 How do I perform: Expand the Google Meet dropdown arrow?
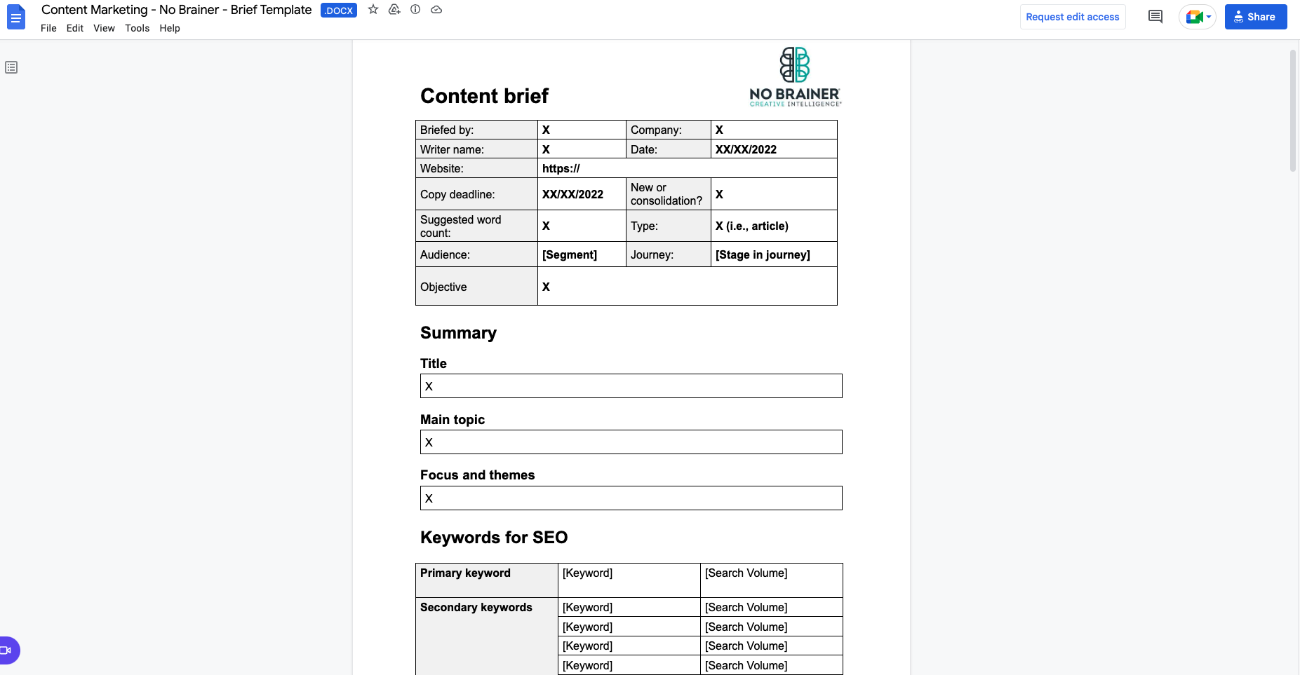1209,17
